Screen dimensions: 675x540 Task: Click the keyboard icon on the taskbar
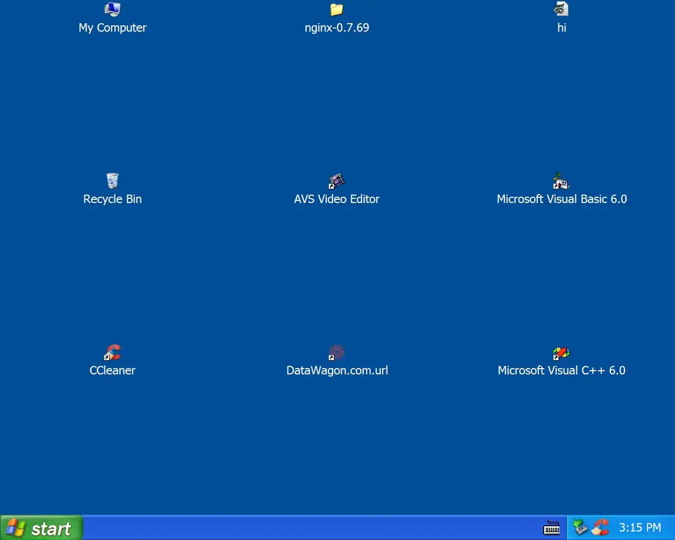(552, 528)
